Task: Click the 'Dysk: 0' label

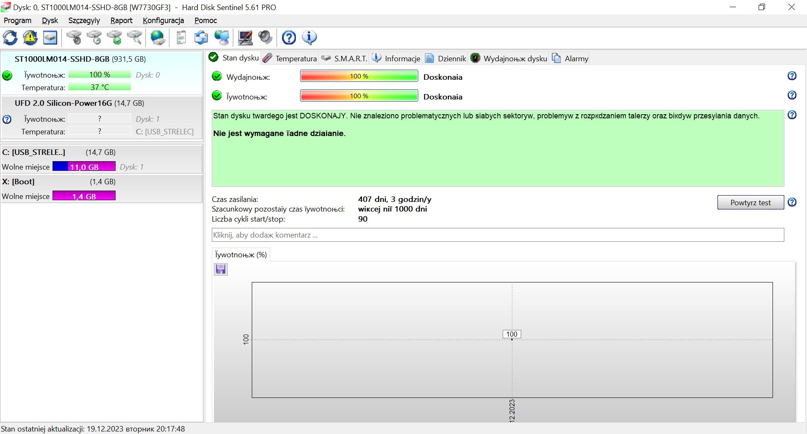Action: tap(148, 75)
